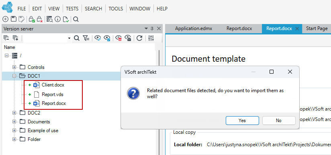Click the Name column header
Viewport: 331px width, 155px height.
[x=10, y=47]
